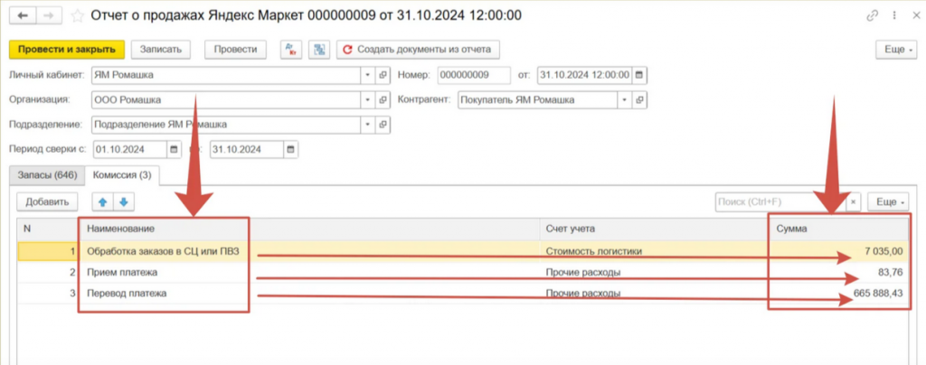This screenshot has width=926, height=365.
Task: Open the Дт/Кт postings icon
Action: click(x=290, y=50)
